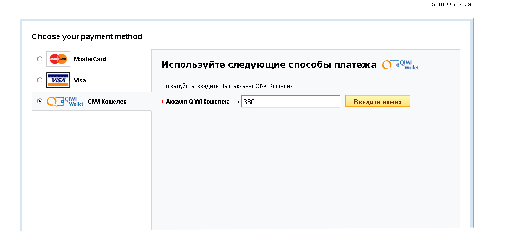Click the MasterCard label text
The width and height of the screenshot is (513, 231).
click(x=90, y=59)
